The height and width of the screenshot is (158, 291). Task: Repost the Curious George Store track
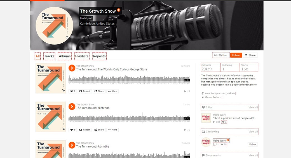tap(85, 91)
